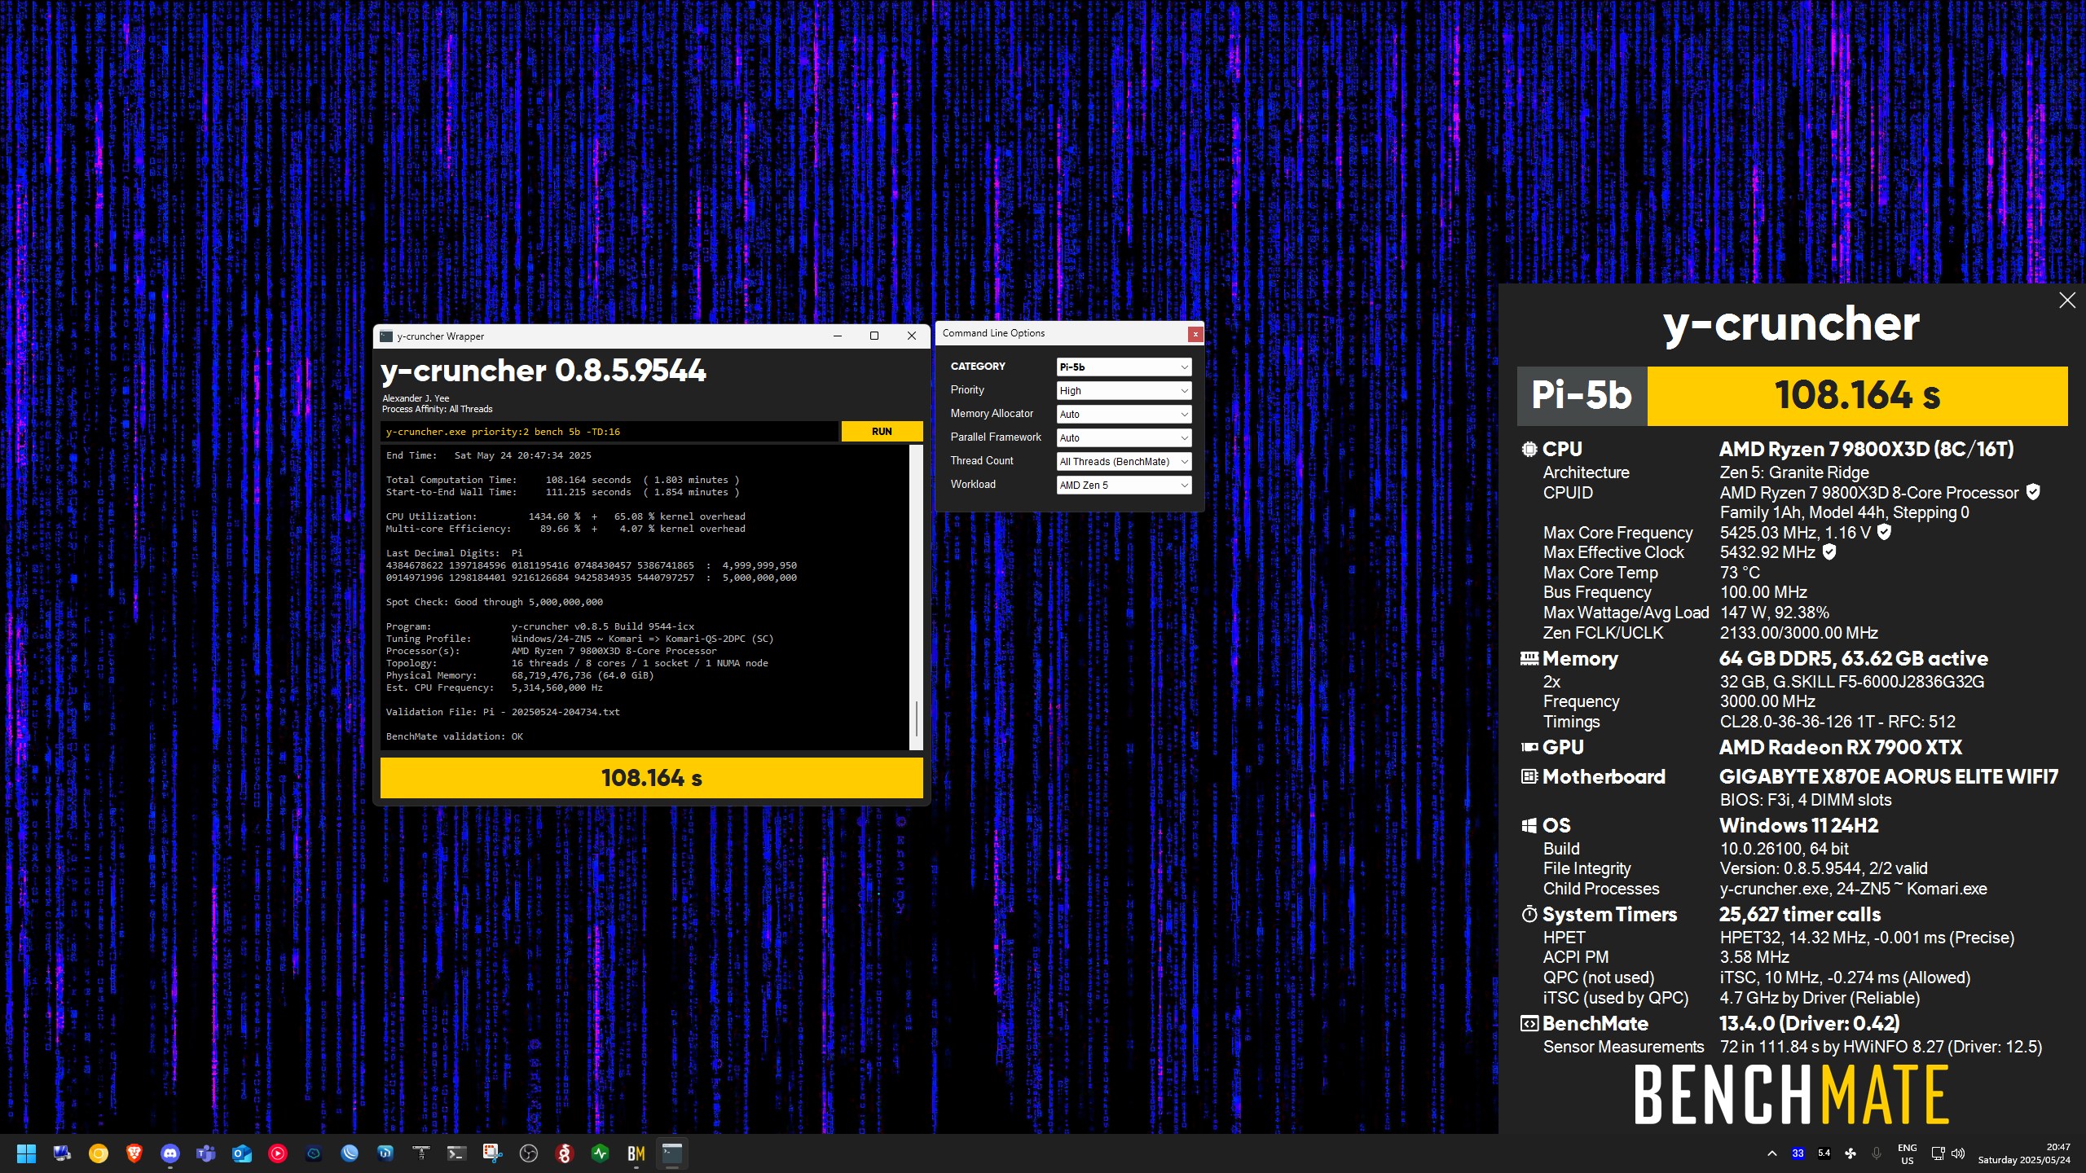Image resolution: width=2086 pixels, height=1173 pixels.
Task: Open the Parallel Framework dropdown
Action: [x=1124, y=438]
